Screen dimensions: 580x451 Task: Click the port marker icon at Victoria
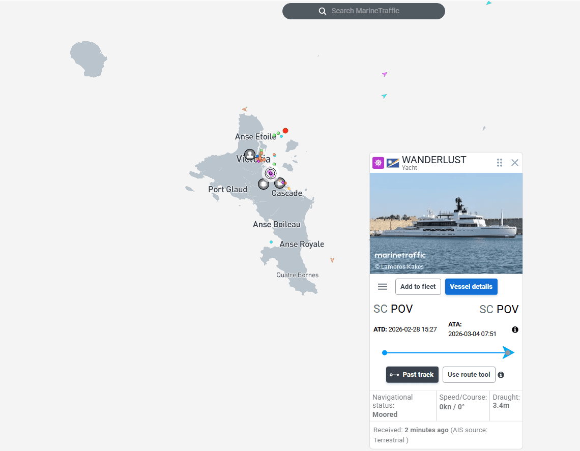(250, 154)
